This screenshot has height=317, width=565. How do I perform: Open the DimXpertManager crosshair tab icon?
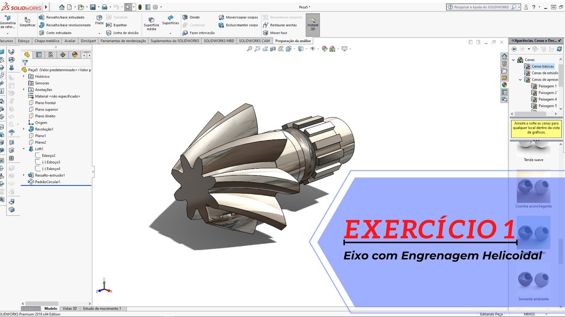coord(63,55)
